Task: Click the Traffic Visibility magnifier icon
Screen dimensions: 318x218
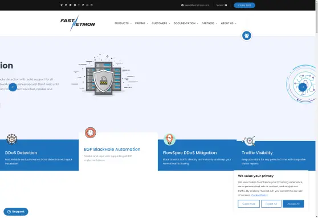Action: tap(248, 140)
